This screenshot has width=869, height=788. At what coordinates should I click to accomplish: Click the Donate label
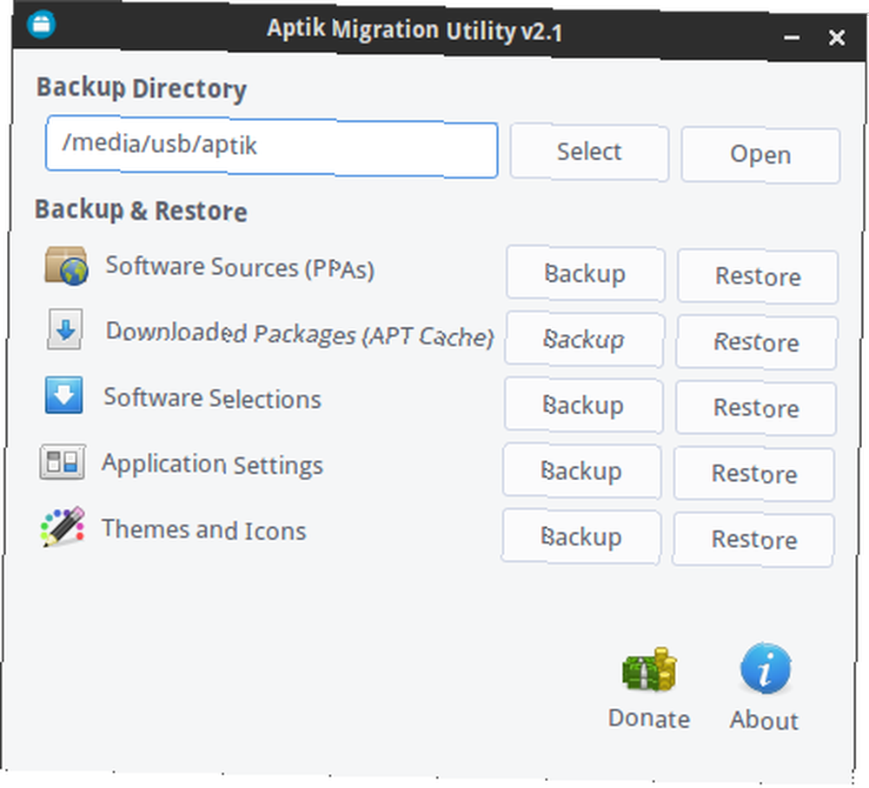[x=649, y=718]
